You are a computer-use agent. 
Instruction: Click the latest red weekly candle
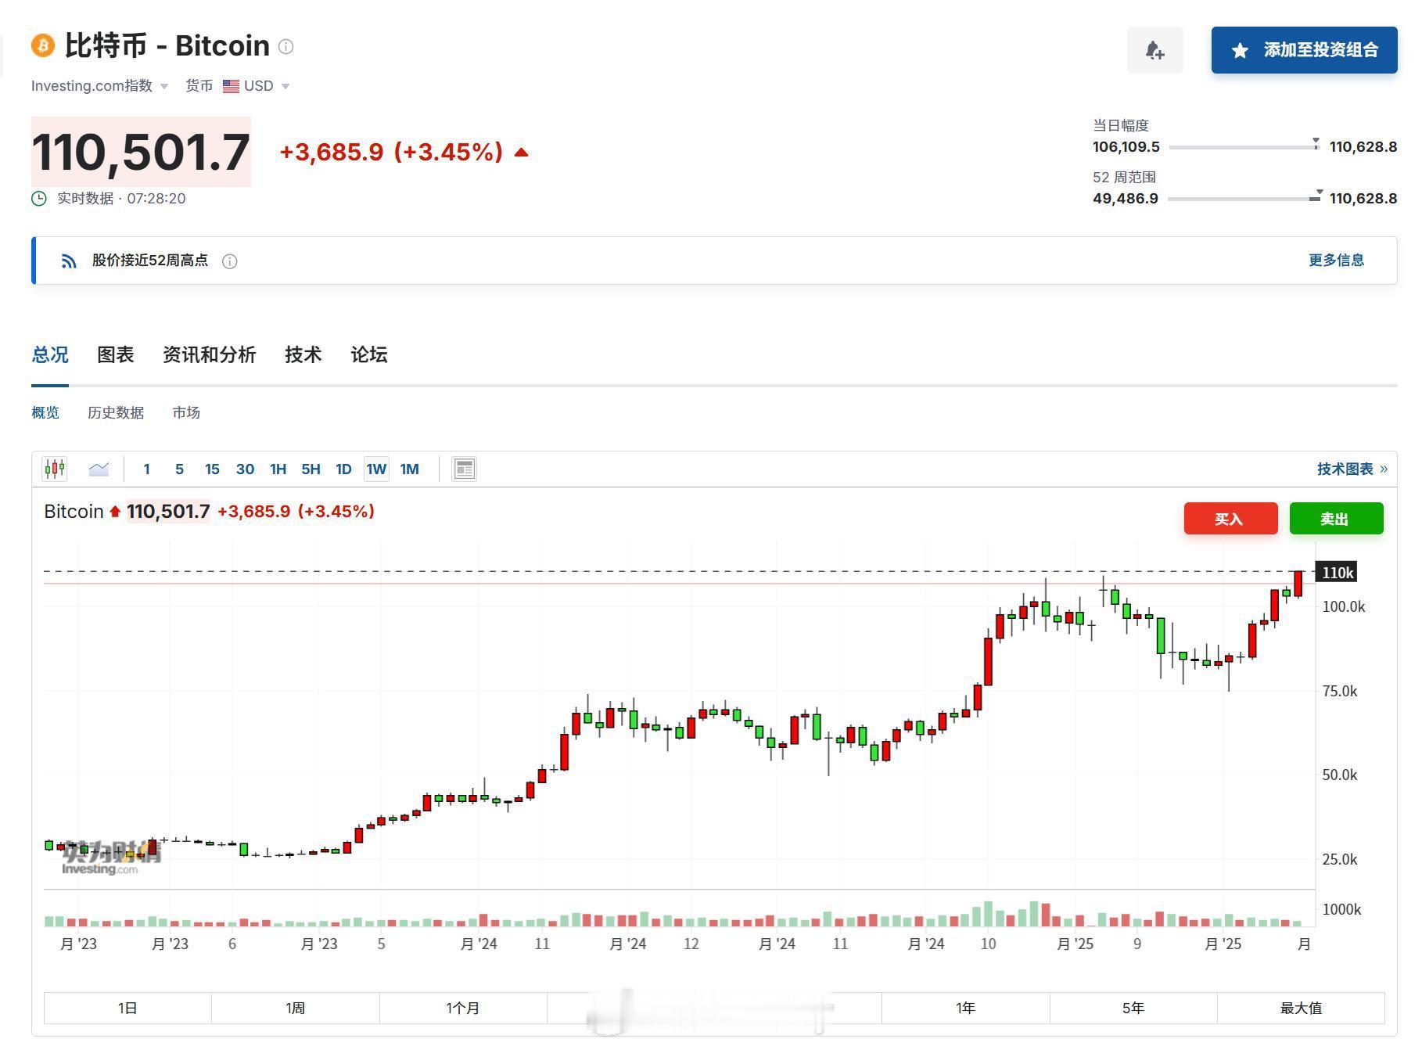pos(1298,584)
